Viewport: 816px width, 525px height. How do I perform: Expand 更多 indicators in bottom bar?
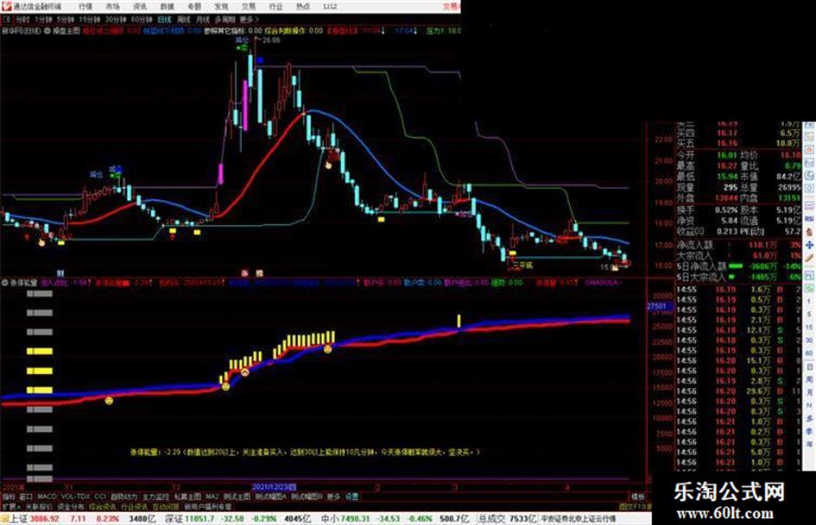click(333, 497)
